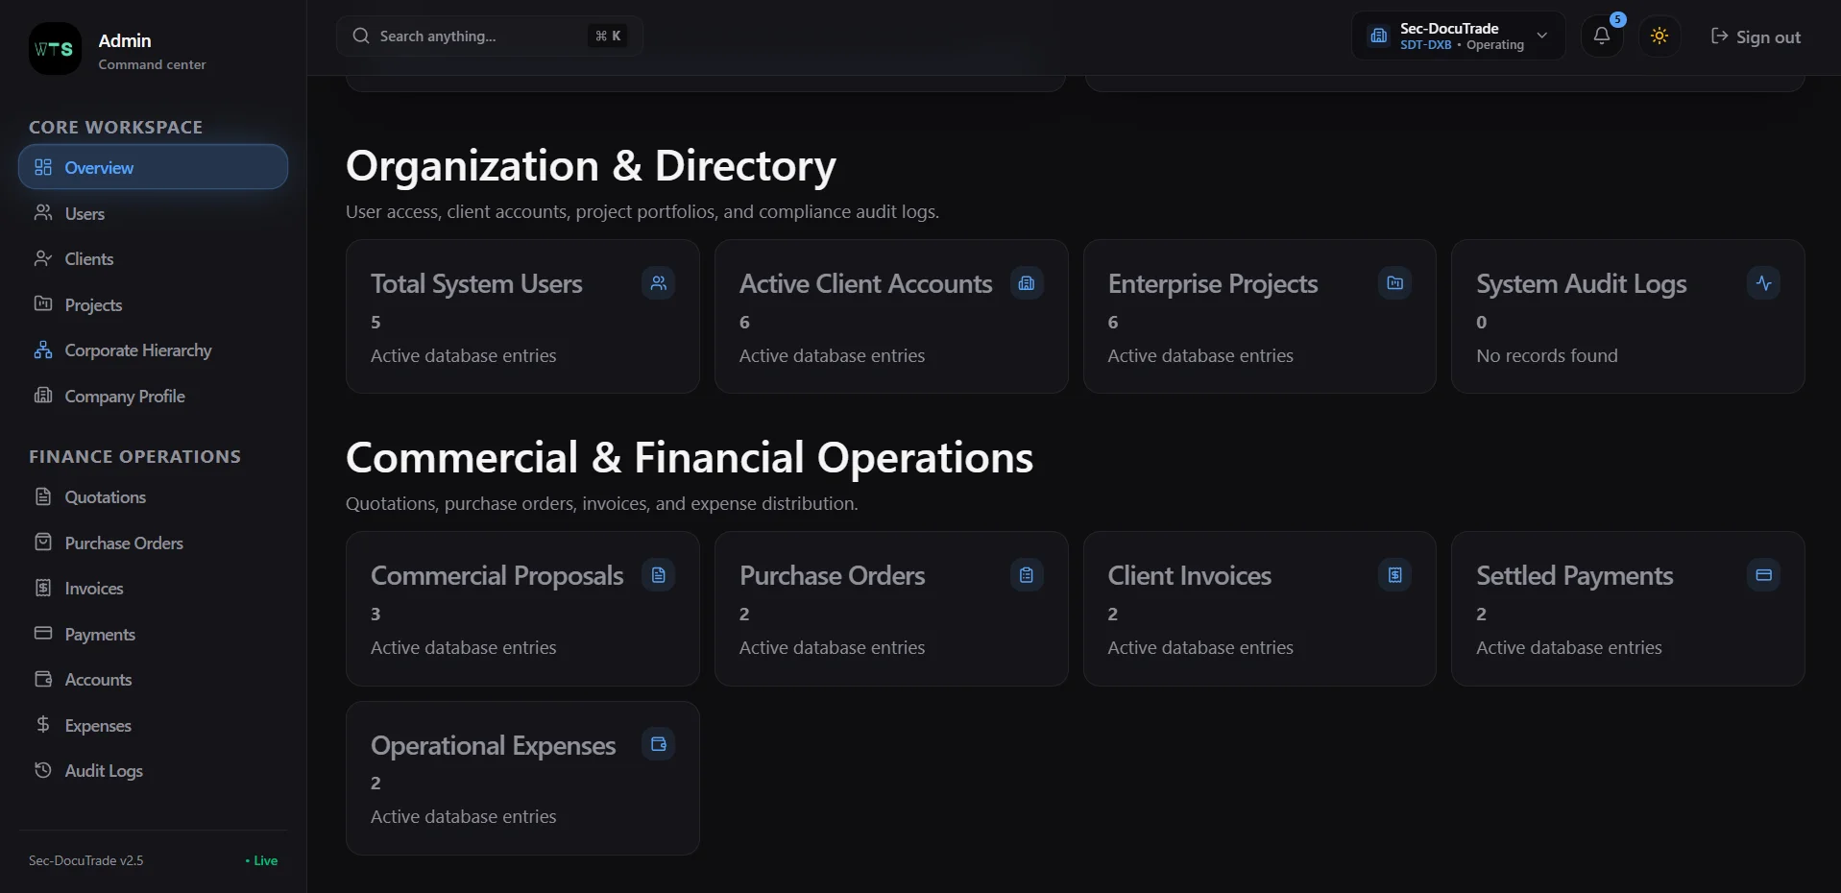This screenshot has height=893, width=1841.
Task: Open Quotations in the sidebar
Action: 153,497
